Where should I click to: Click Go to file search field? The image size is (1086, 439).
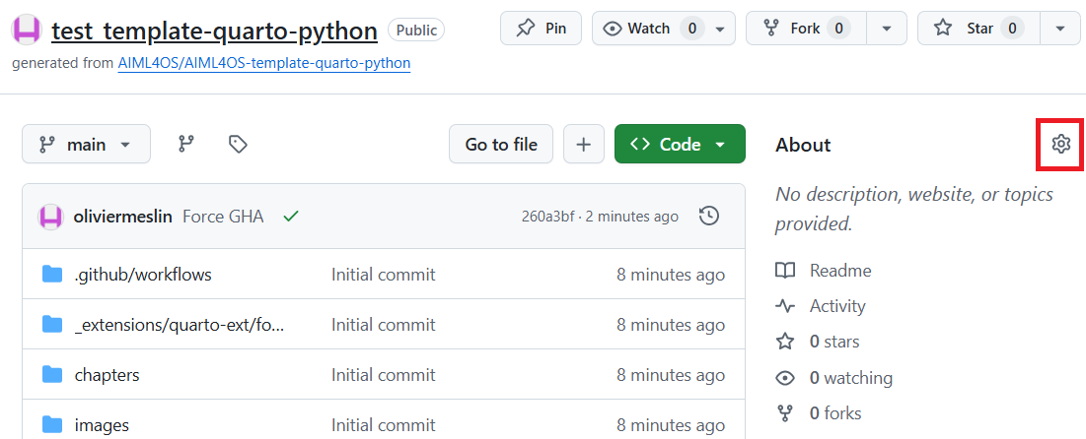(x=501, y=144)
